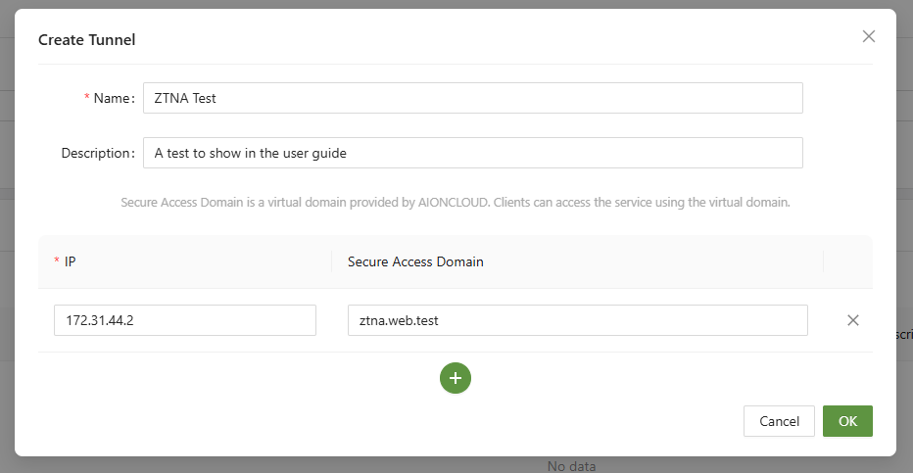Click the Create Tunnel dialog title
The image size is (913, 473).
click(x=86, y=40)
